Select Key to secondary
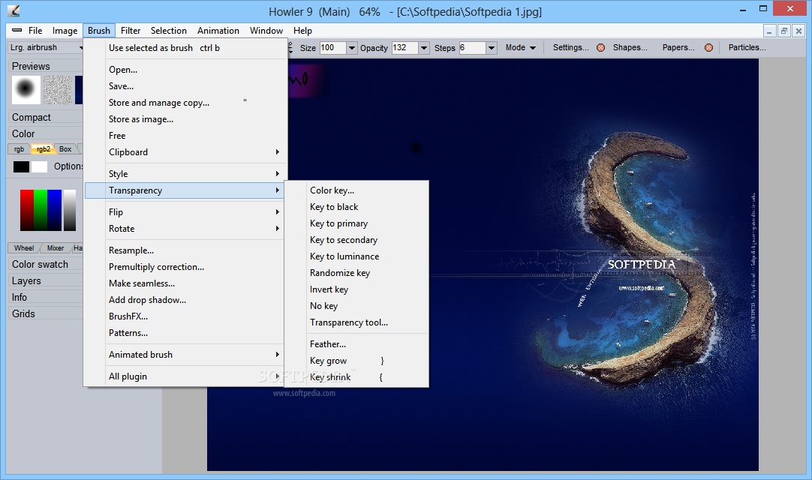 point(356,240)
